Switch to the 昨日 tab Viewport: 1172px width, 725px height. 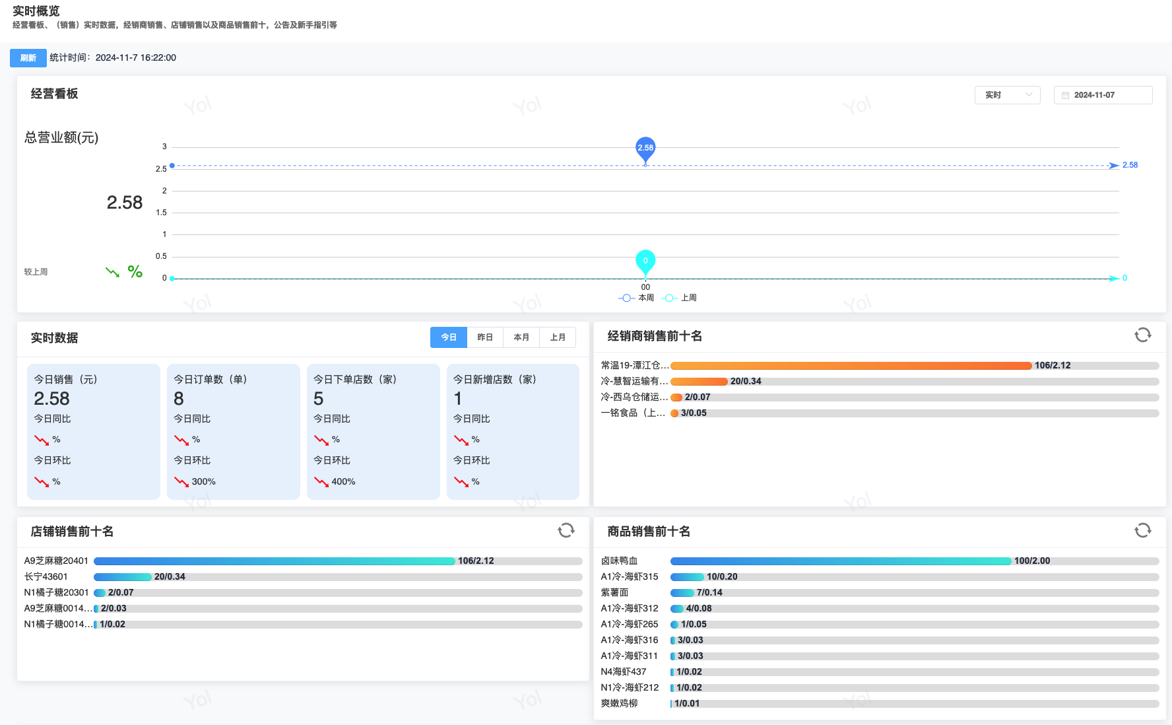point(485,337)
